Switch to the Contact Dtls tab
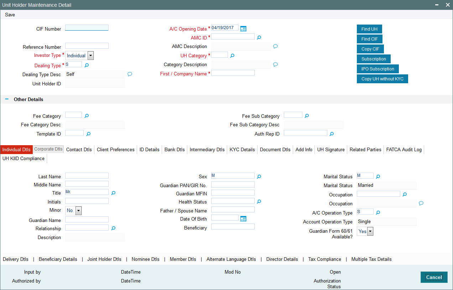 tap(79, 149)
